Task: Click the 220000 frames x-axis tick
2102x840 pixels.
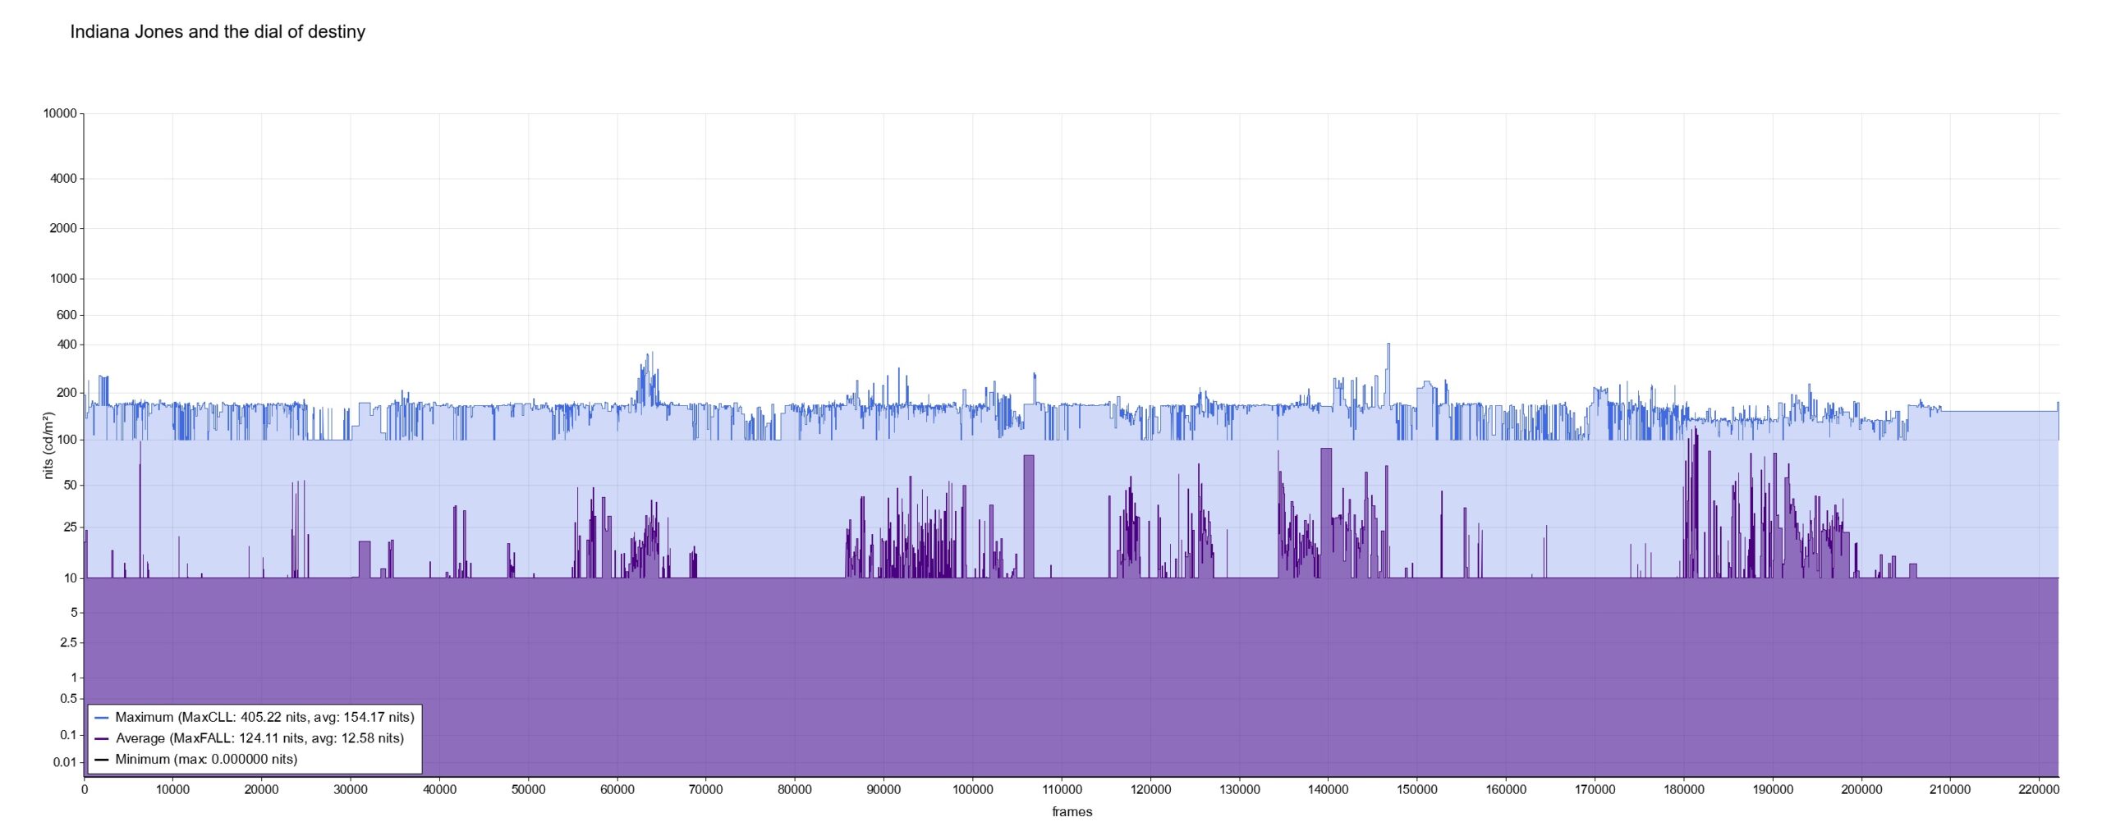Action: [x=2039, y=790]
